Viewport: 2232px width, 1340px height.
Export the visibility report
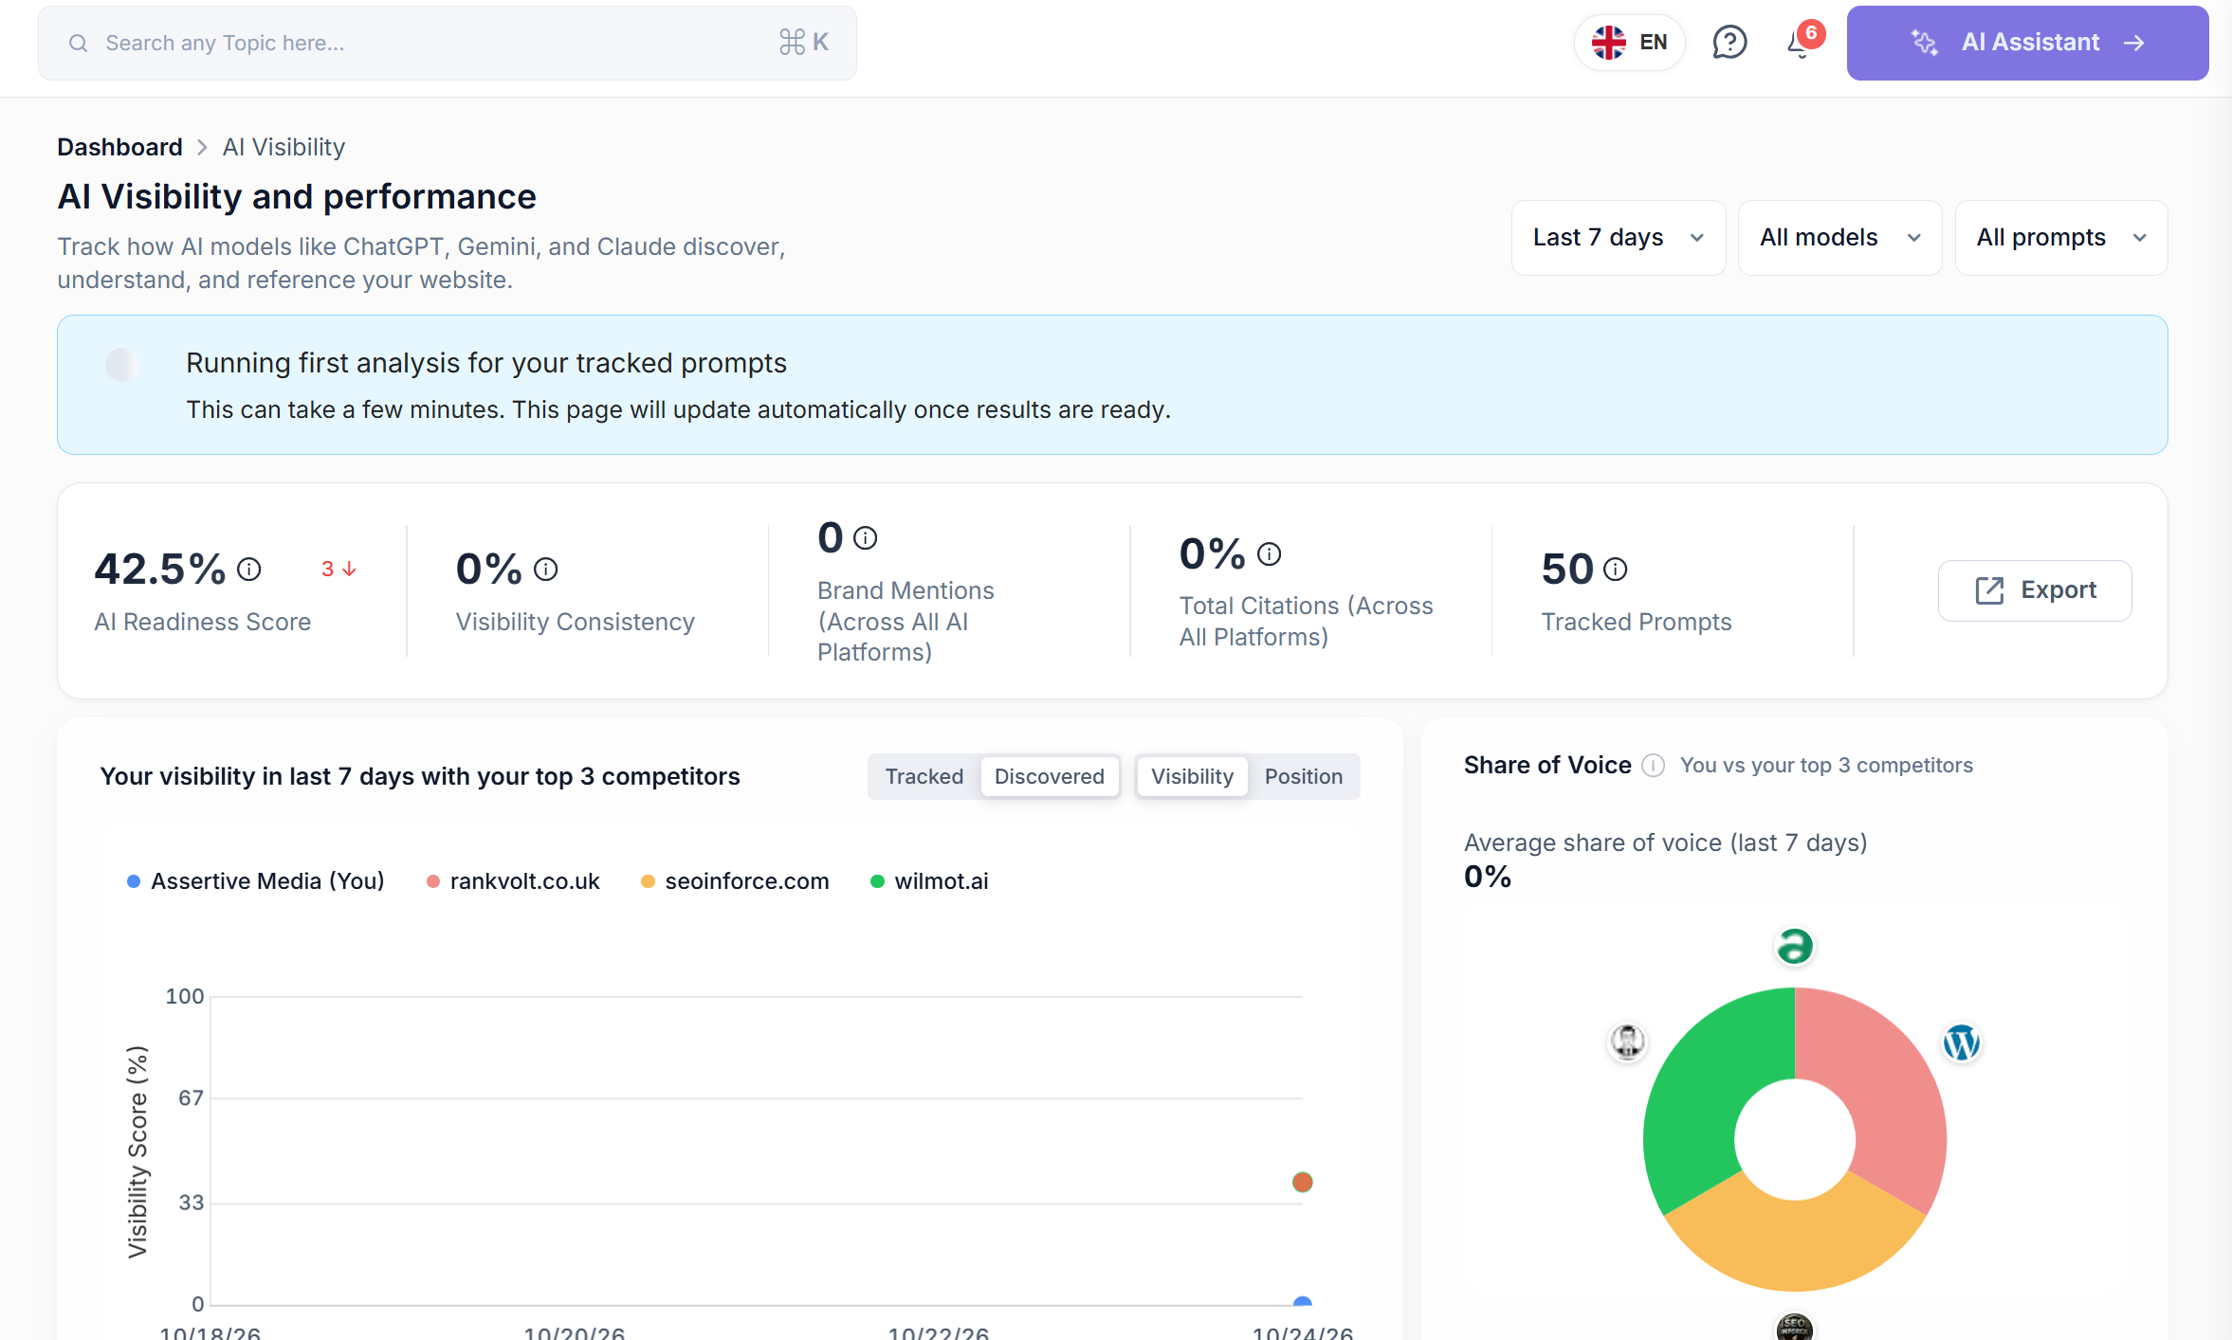point(2035,590)
